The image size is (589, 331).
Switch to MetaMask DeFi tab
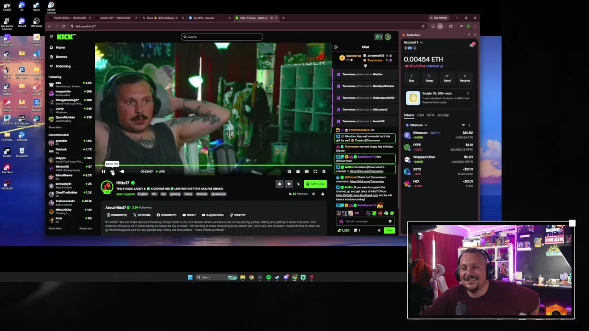click(x=421, y=115)
